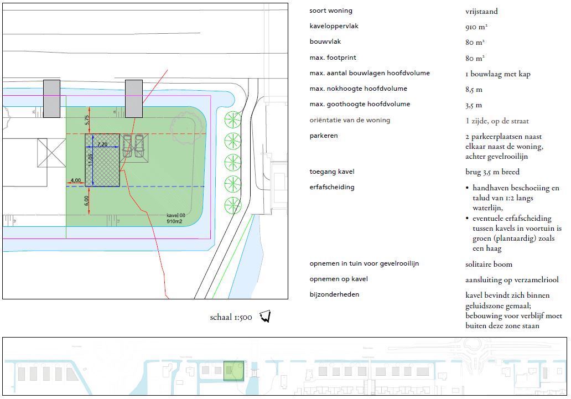Click the right parked car symbol
This screenshot has width=571, height=399.
(x=139, y=146)
